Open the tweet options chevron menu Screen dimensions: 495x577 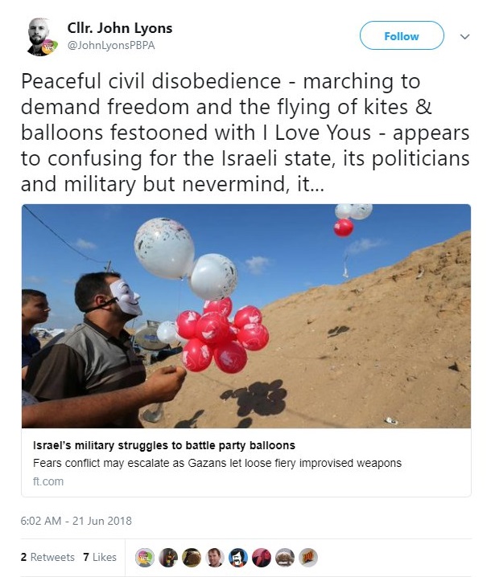(x=464, y=37)
